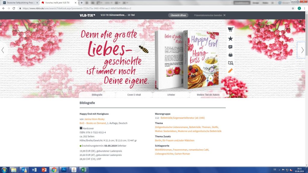
Task: Go back in browser history
Action: [4, 8]
